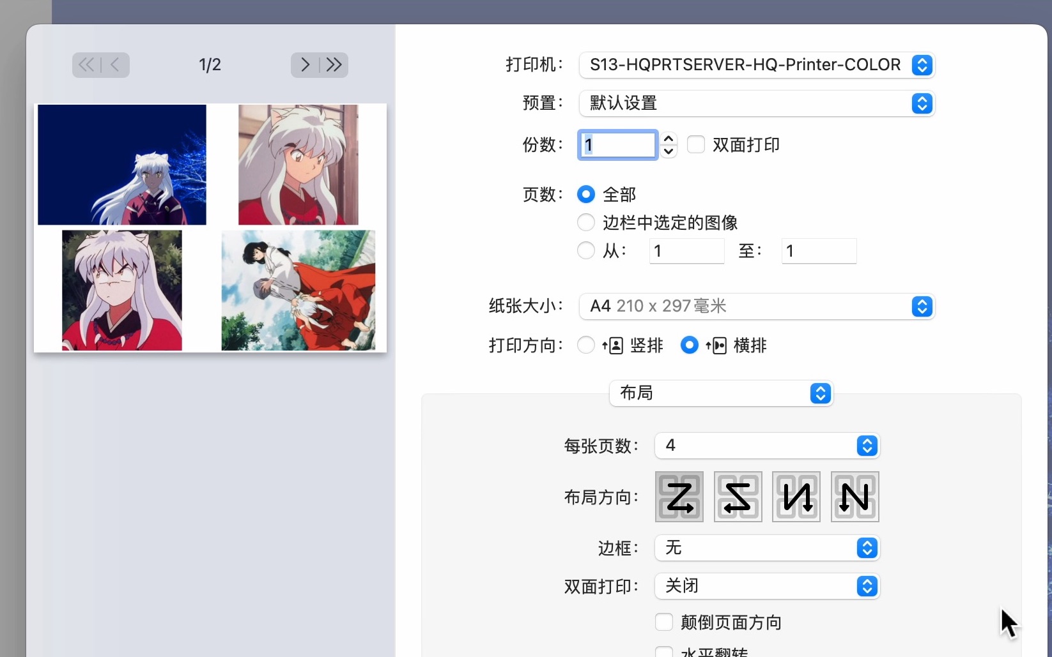Open the 双面打印 关闭 dropdown
Viewport: 1052px width, 657px height.
point(768,586)
